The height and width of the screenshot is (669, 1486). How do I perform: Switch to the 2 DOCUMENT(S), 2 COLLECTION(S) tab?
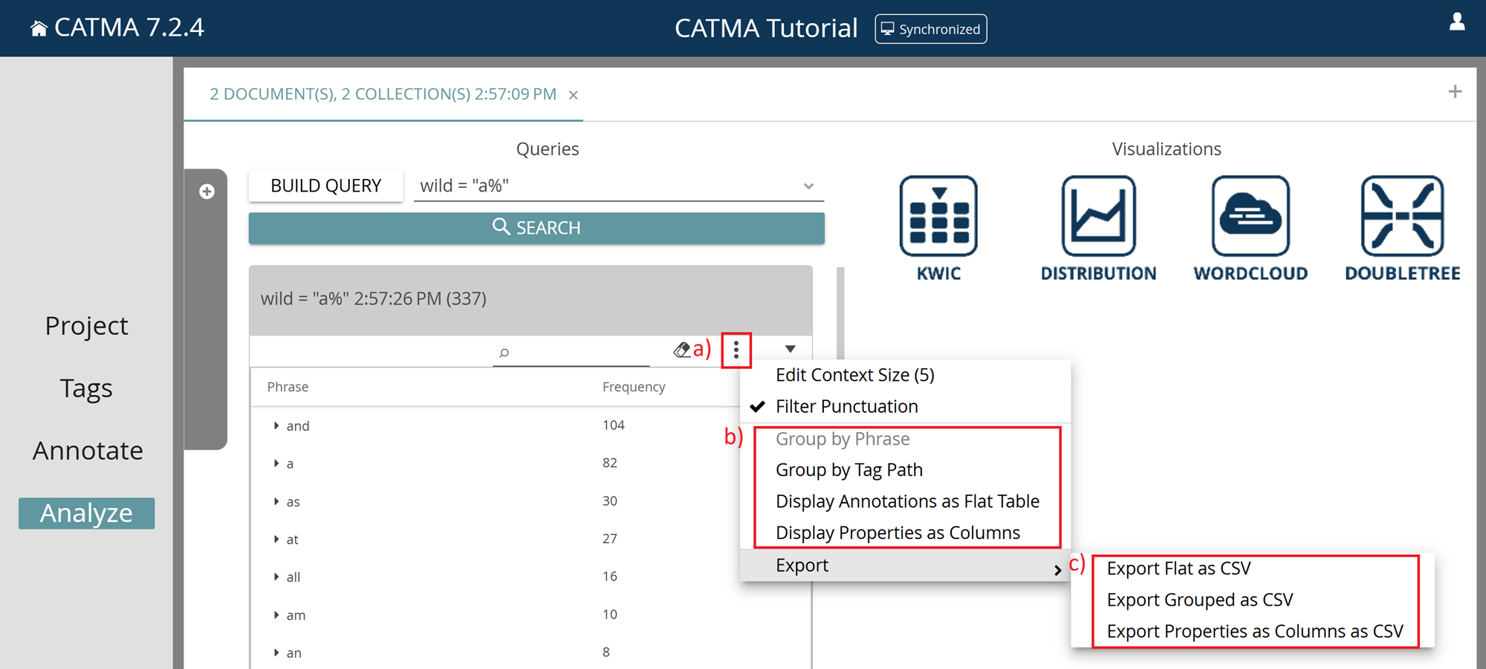(383, 94)
